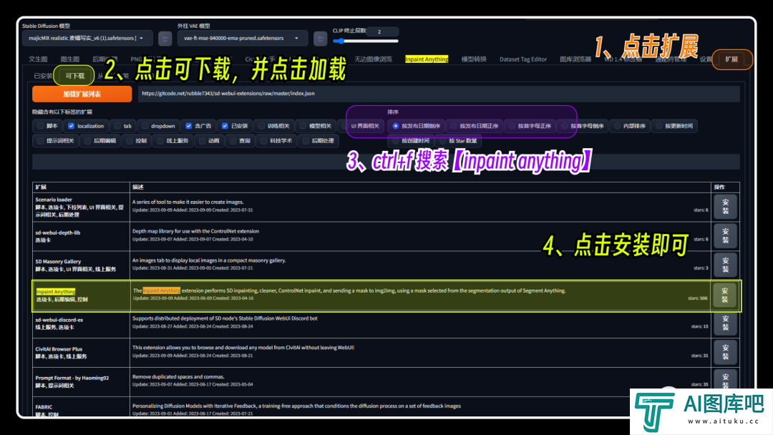Viewport: 773px width, 435px height.
Task: Open the Stable Diffusion model dropdown
Action: tap(87, 39)
